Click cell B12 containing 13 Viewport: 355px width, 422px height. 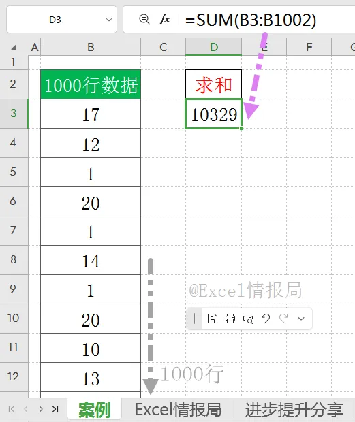91,377
